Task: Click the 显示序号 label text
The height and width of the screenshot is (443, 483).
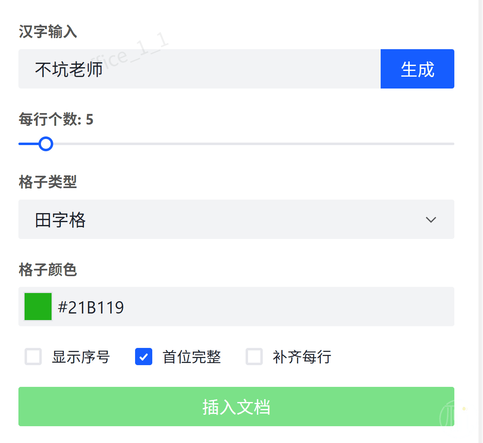Action: (x=81, y=357)
